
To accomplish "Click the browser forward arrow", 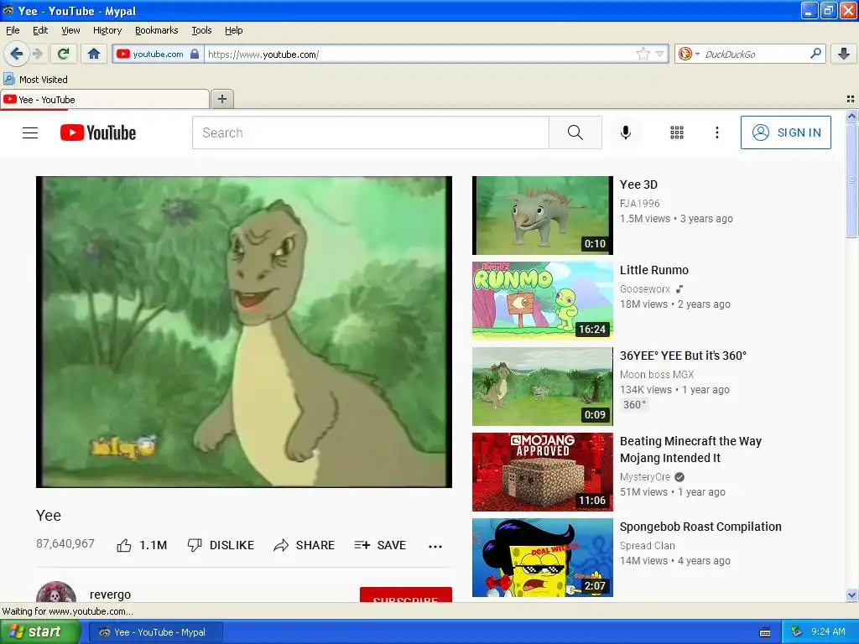I will tap(37, 54).
